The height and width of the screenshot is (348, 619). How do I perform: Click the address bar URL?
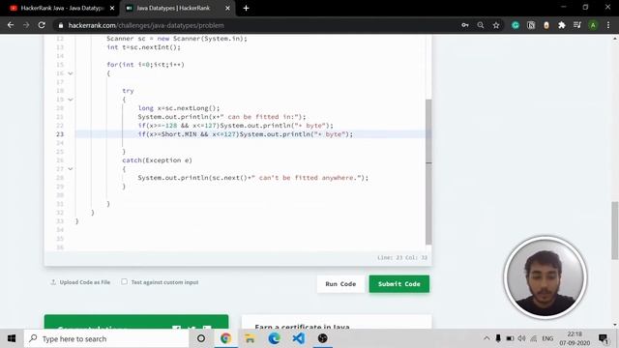(x=146, y=25)
